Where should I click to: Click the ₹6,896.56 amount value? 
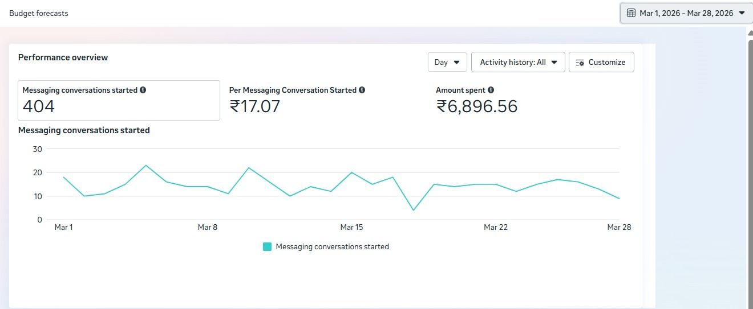477,106
